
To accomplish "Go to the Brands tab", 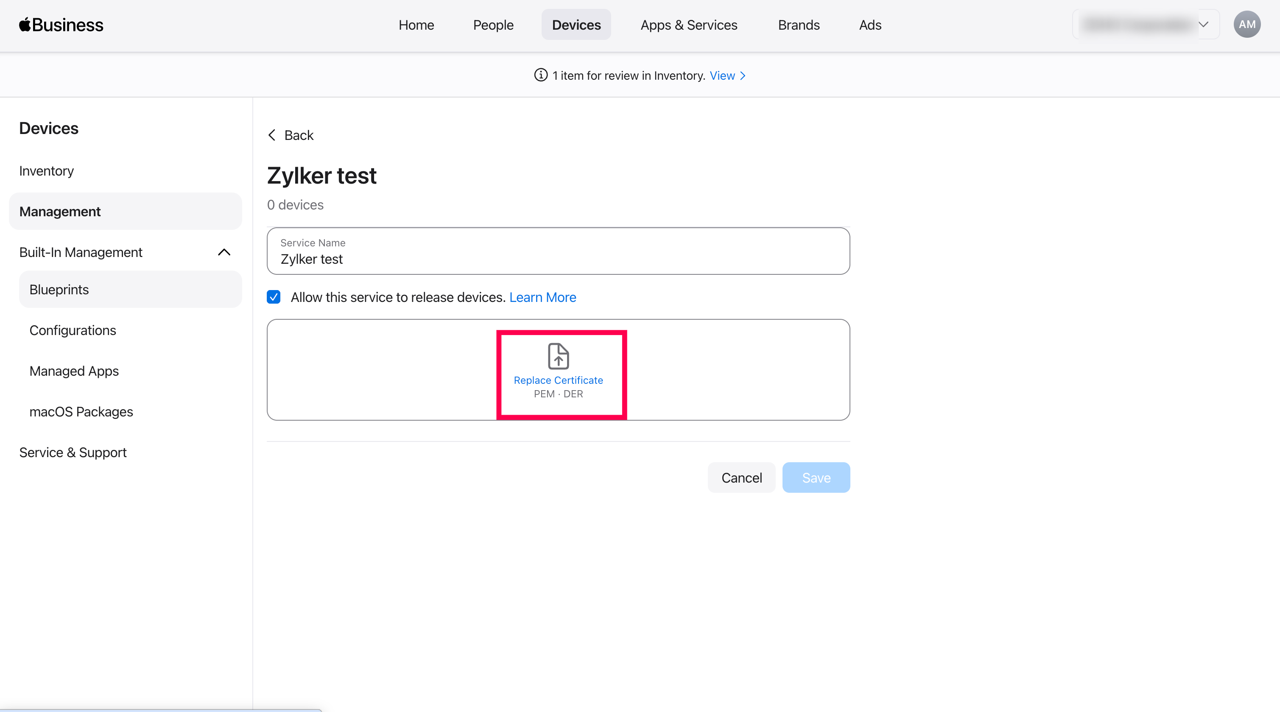I will (799, 25).
